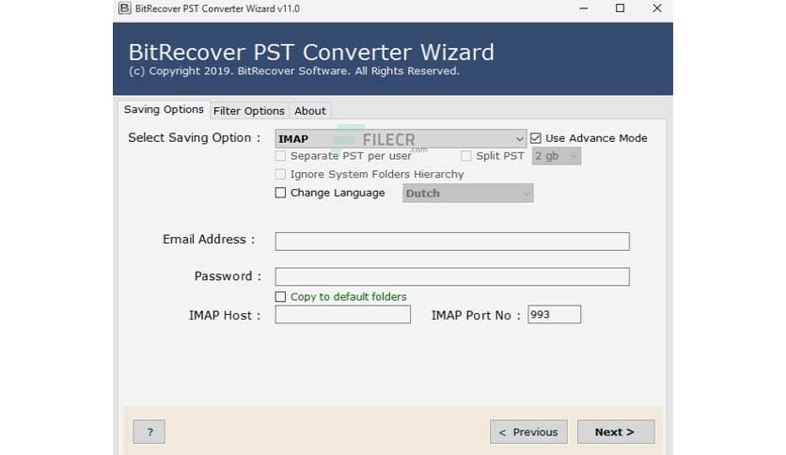Toggle the Split PST checkbox
The width and height of the screenshot is (786, 455).
[466, 156]
